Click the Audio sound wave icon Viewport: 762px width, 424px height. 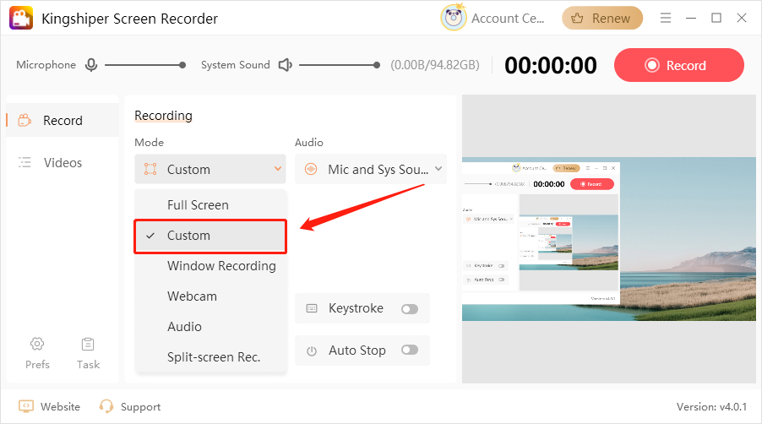311,169
